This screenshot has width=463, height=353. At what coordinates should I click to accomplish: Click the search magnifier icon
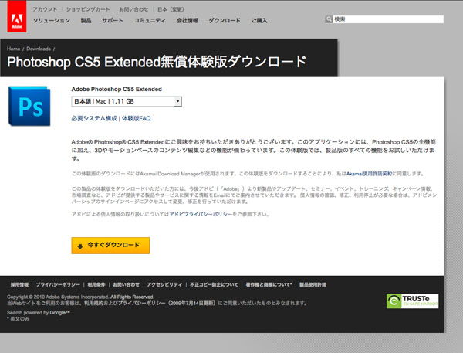click(x=329, y=19)
